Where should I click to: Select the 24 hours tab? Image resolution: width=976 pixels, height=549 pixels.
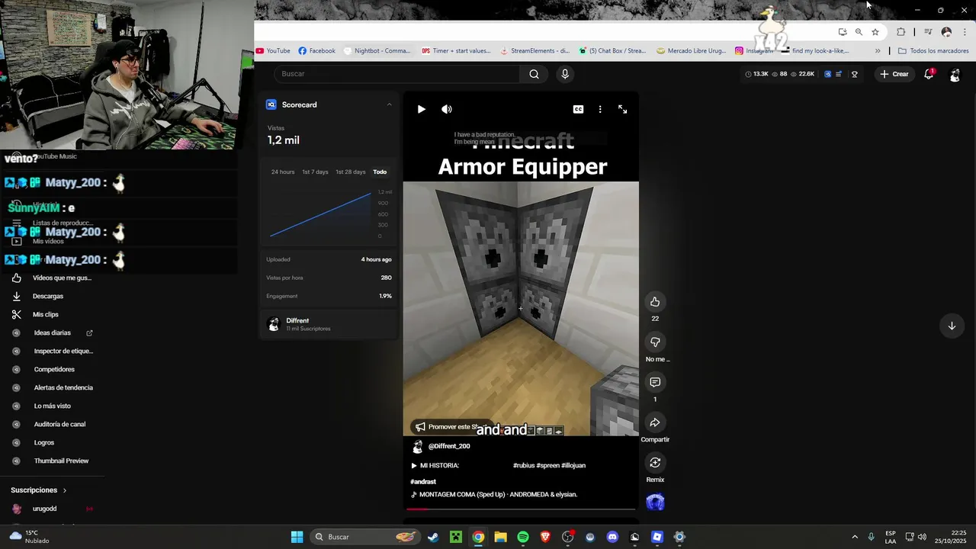(283, 172)
